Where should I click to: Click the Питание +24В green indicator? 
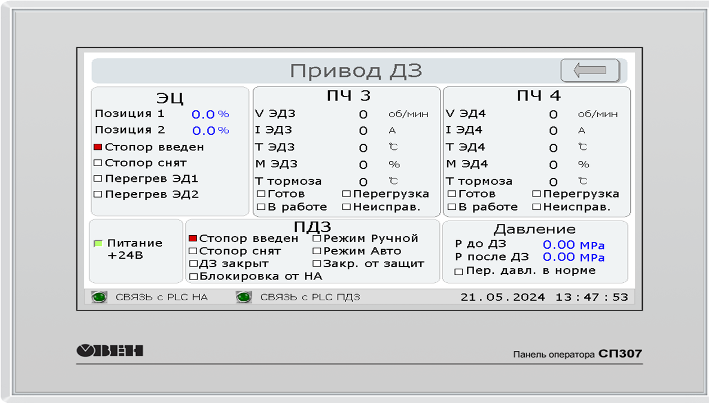pos(98,244)
